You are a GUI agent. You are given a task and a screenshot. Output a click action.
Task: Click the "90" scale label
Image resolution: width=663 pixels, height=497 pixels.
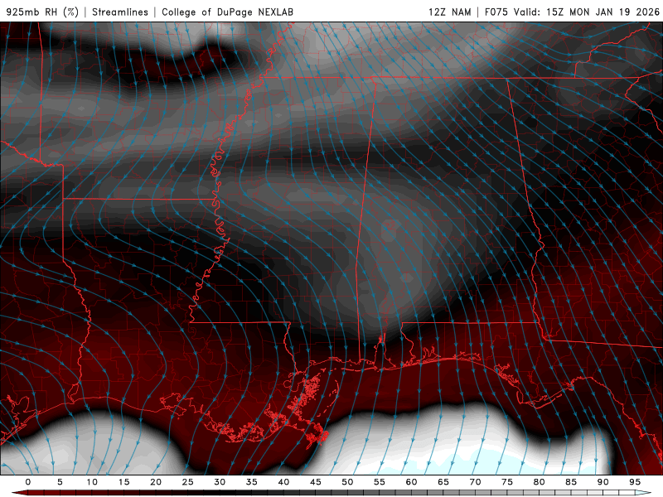(603, 482)
